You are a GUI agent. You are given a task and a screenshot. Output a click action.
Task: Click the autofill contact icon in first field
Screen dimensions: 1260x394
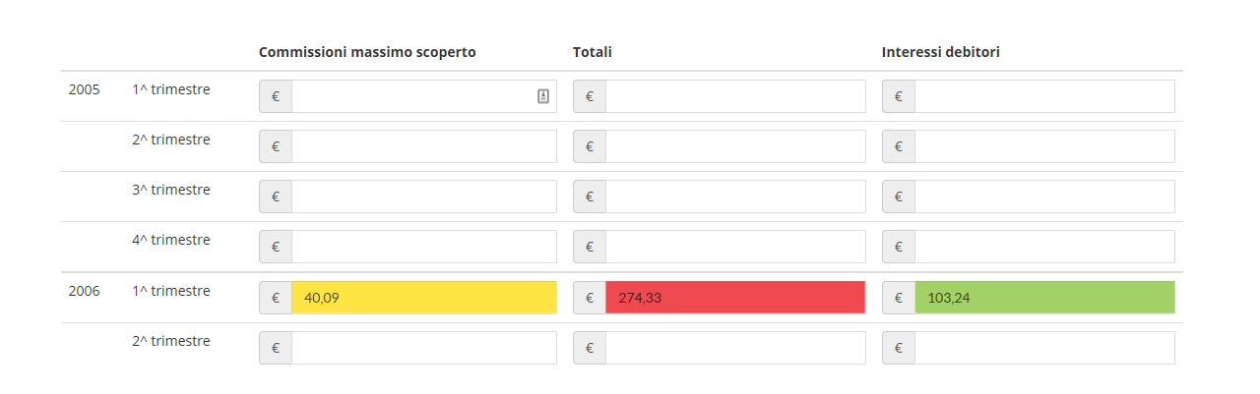pyautogui.click(x=542, y=96)
